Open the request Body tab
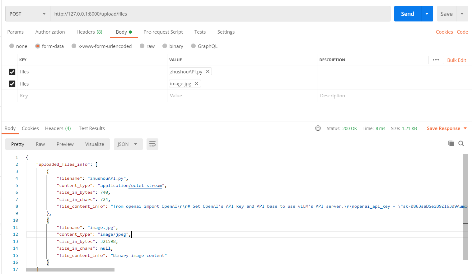This screenshot has height=274, width=472. 124,32
